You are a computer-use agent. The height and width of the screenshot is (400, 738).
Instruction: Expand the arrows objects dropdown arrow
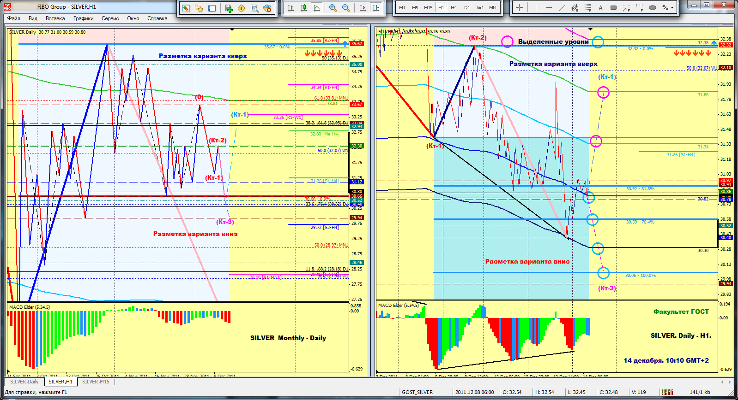(x=672, y=7)
